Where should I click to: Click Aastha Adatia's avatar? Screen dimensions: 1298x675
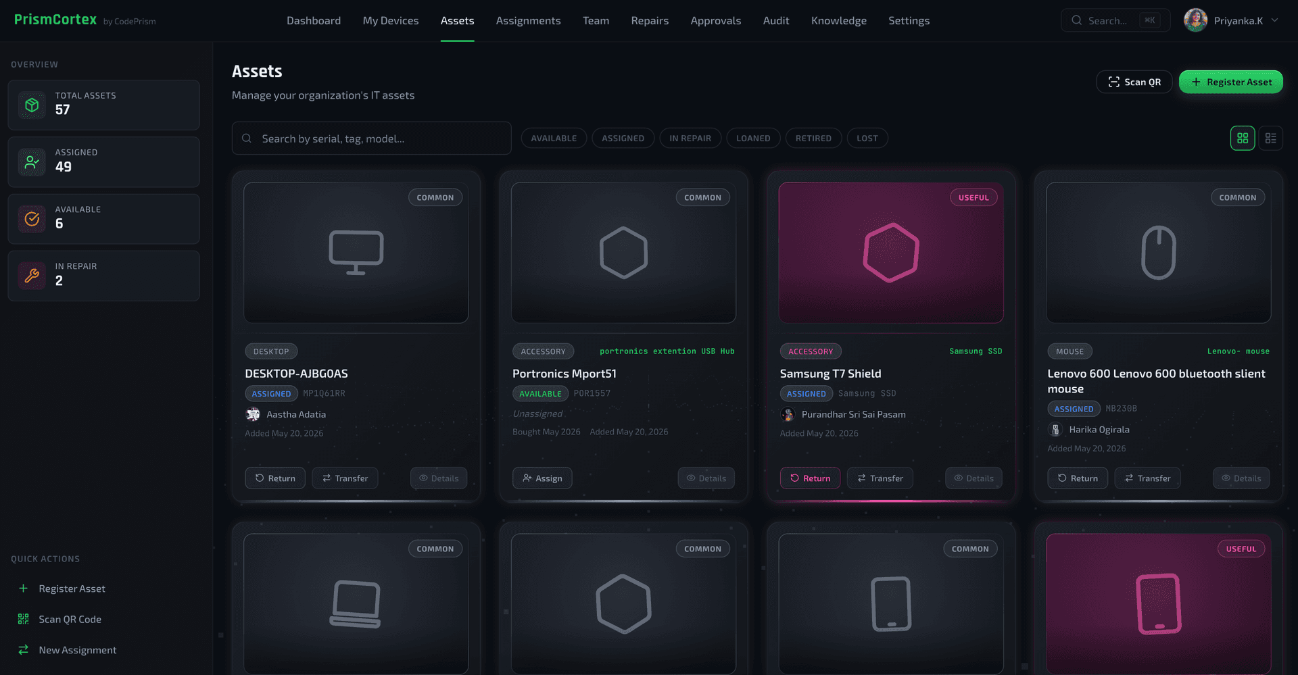tap(253, 414)
